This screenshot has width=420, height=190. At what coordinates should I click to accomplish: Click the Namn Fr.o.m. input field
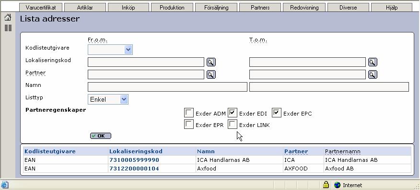(167, 87)
